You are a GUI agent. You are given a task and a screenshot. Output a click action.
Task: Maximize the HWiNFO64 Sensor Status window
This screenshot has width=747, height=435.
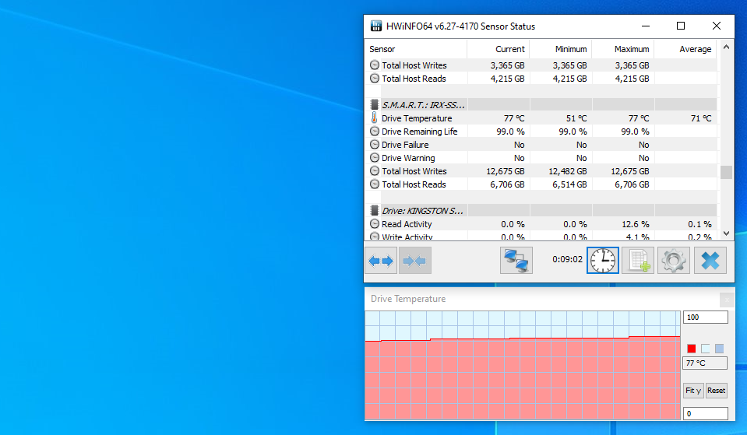pyautogui.click(x=681, y=26)
